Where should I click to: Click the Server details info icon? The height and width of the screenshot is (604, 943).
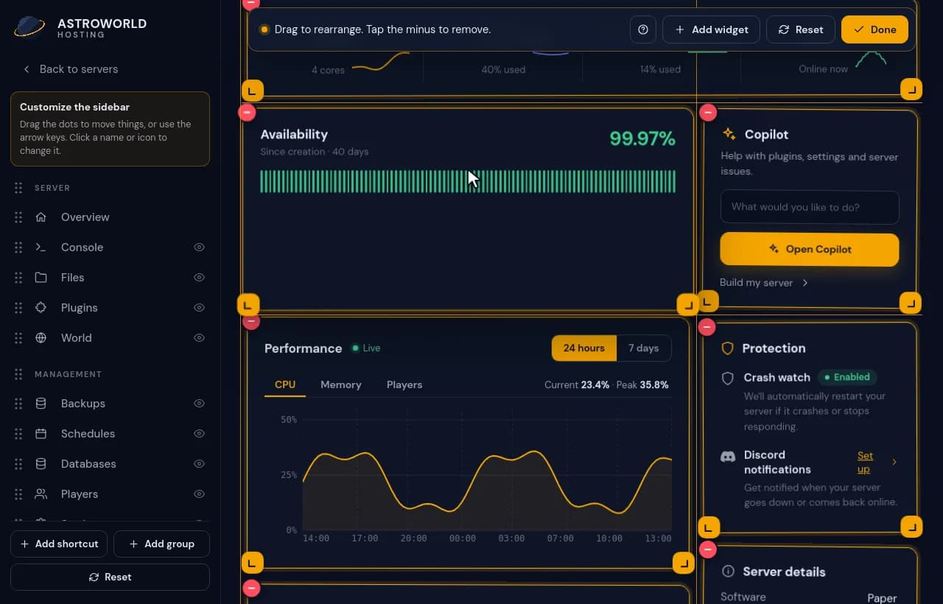[728, 572]
